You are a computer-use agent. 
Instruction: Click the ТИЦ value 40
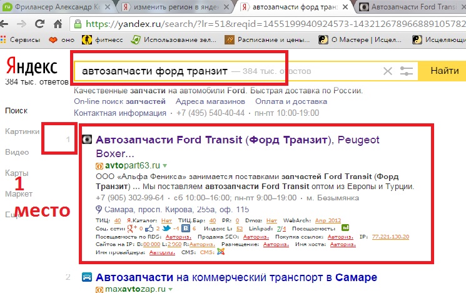118,220
